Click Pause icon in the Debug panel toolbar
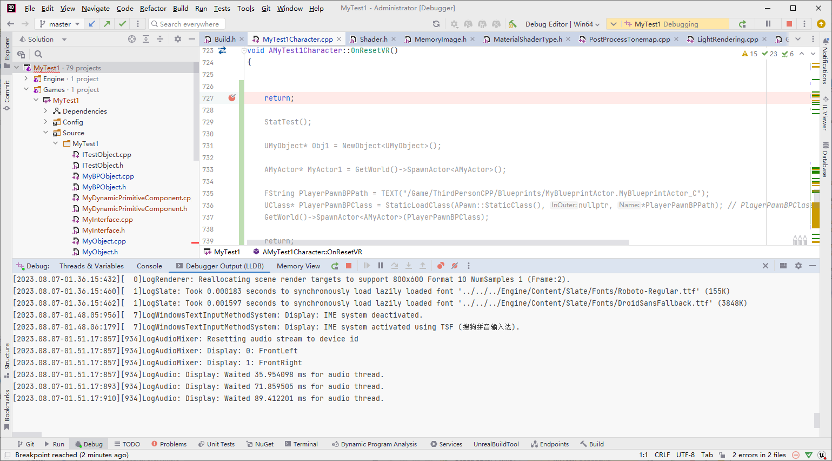 click(x=381, y=266)
